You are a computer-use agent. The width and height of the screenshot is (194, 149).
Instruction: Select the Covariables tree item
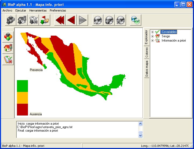[169, 32]
